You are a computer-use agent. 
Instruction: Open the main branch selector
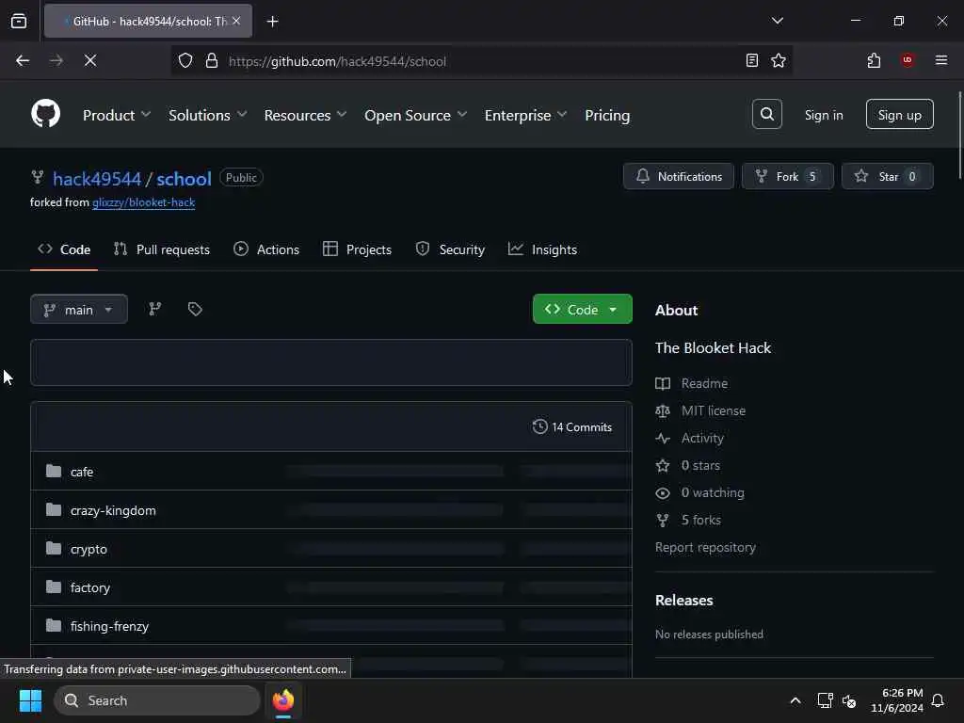pos(79,309)
